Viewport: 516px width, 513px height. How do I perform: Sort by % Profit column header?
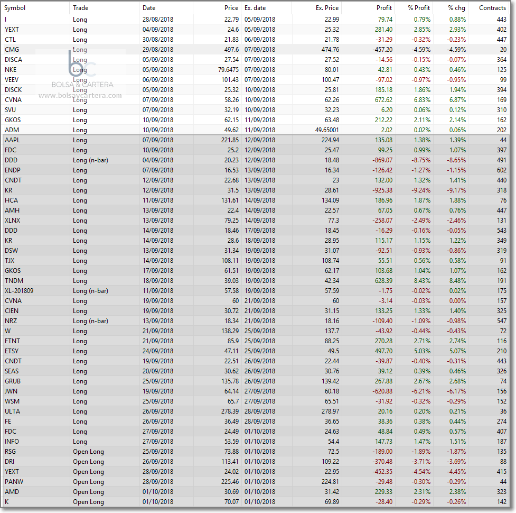(x=419, y=8)
